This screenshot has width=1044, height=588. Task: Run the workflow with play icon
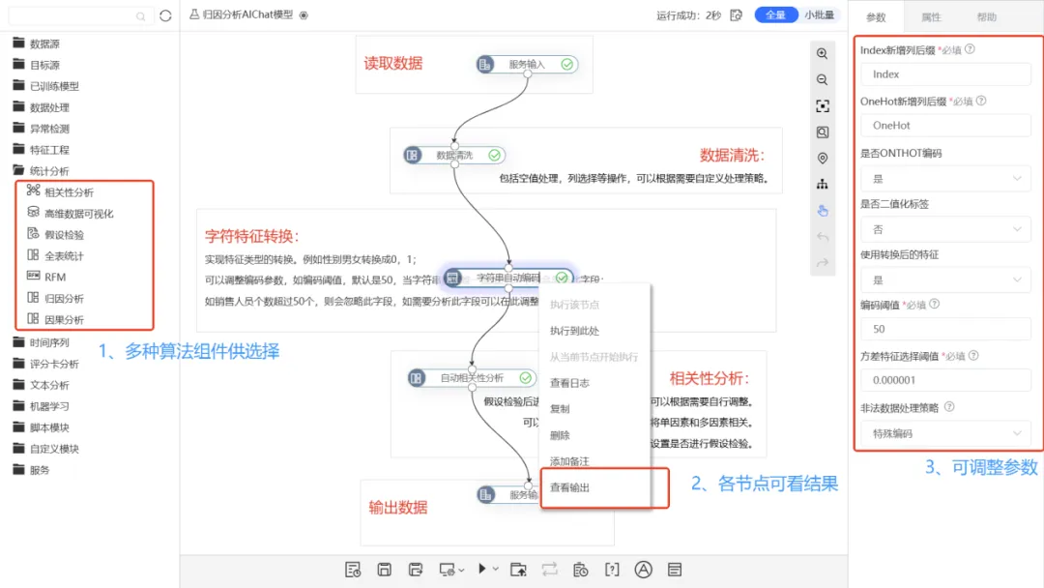[482, 569]
